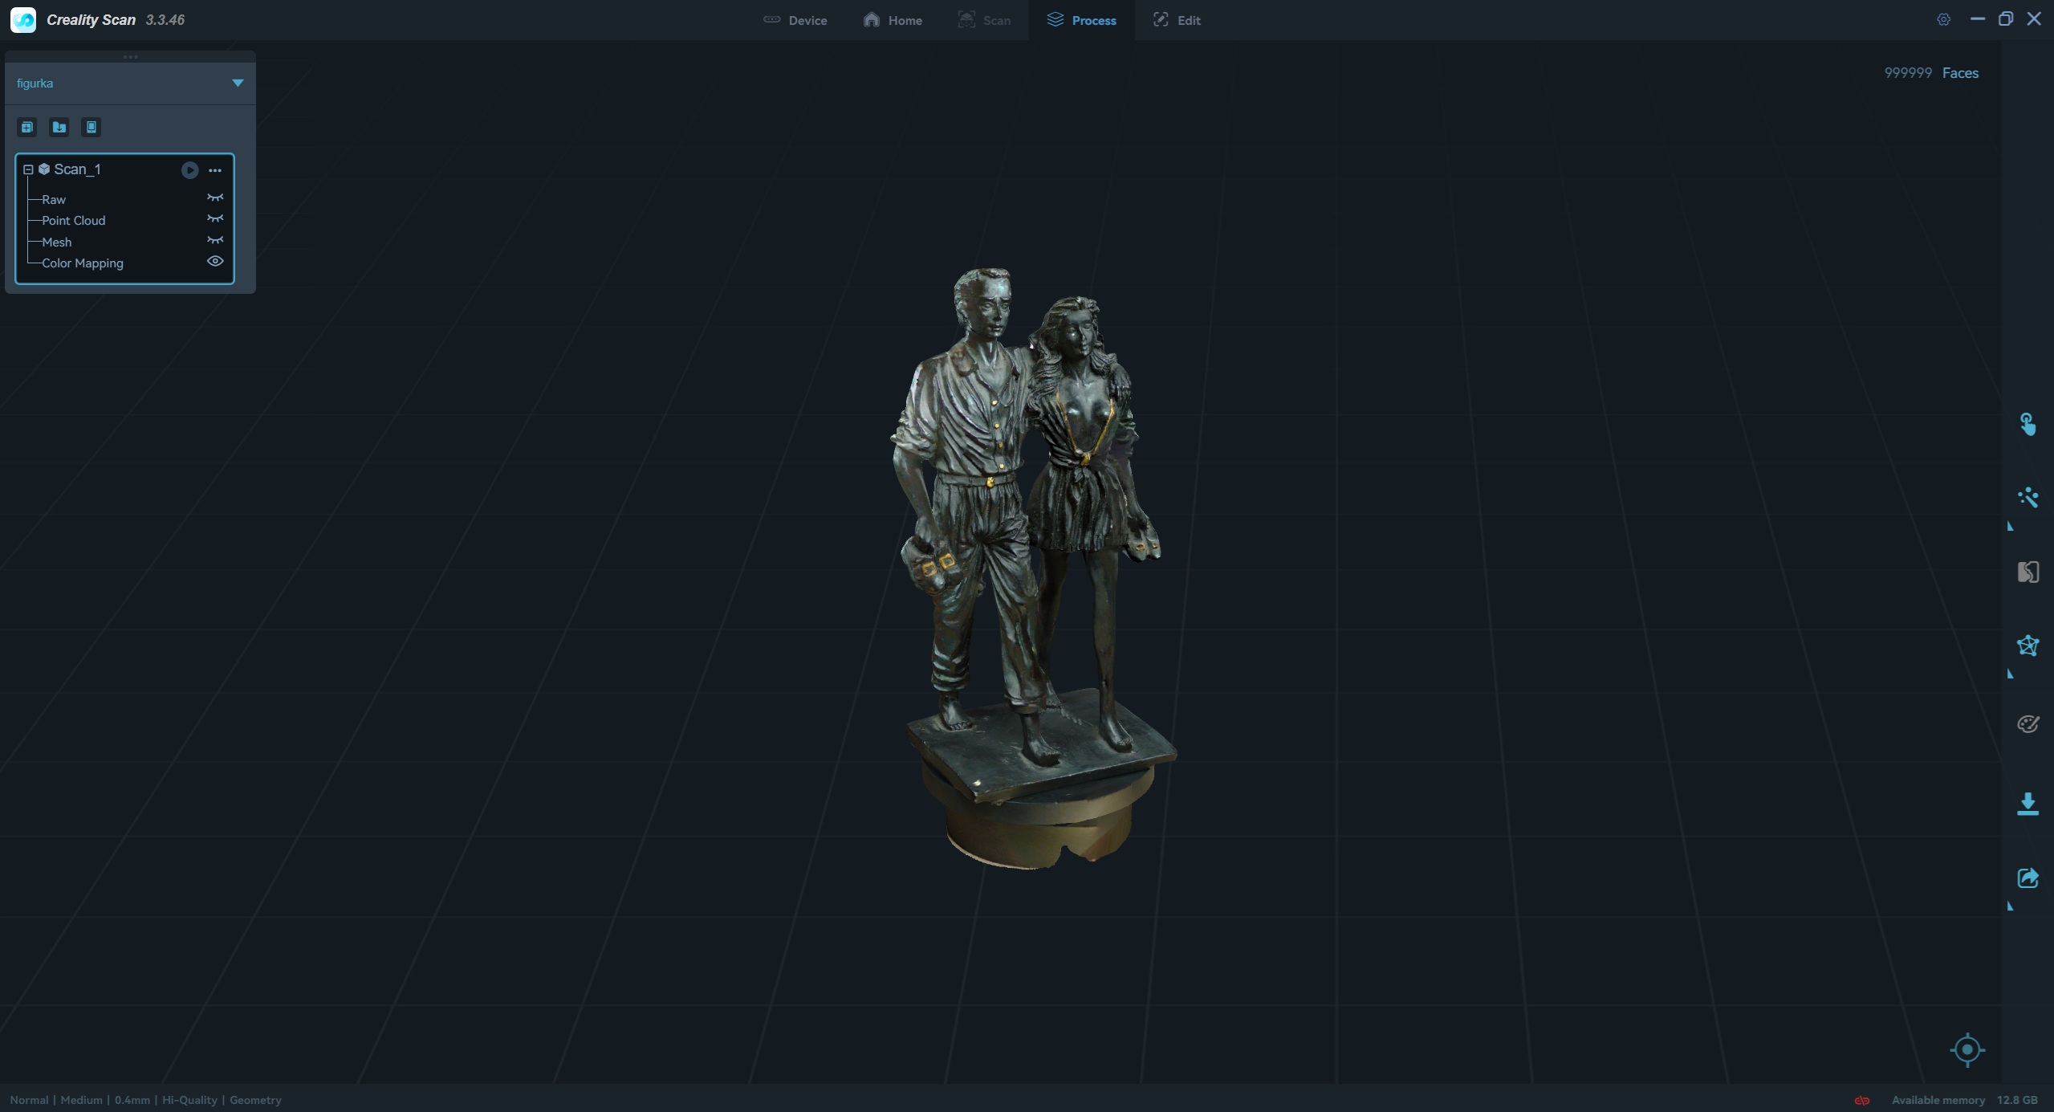Hide the Color Mapping layer
2054x1112 pixels.
[x=215, y=261]
